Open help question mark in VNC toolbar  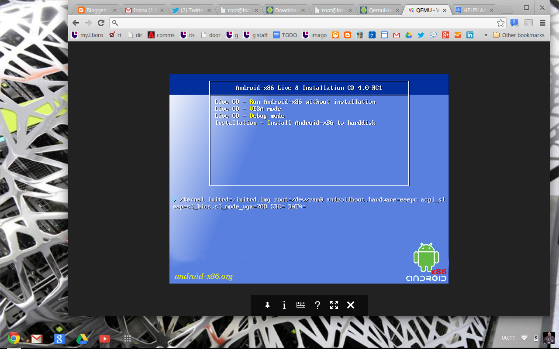click(x=317, y=305)
